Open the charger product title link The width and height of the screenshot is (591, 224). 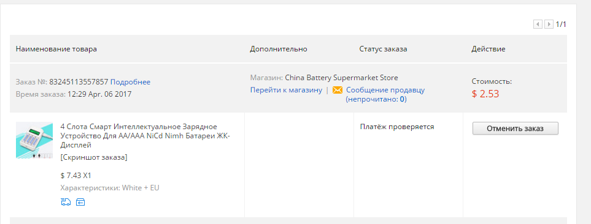[x=145, y=136]
